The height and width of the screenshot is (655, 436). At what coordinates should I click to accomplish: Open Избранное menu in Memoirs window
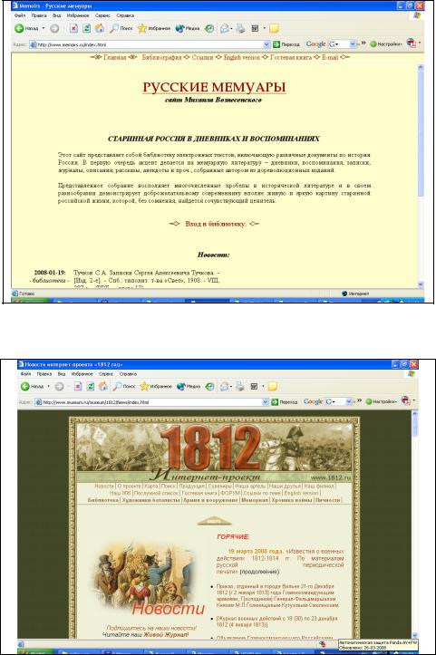76,15
